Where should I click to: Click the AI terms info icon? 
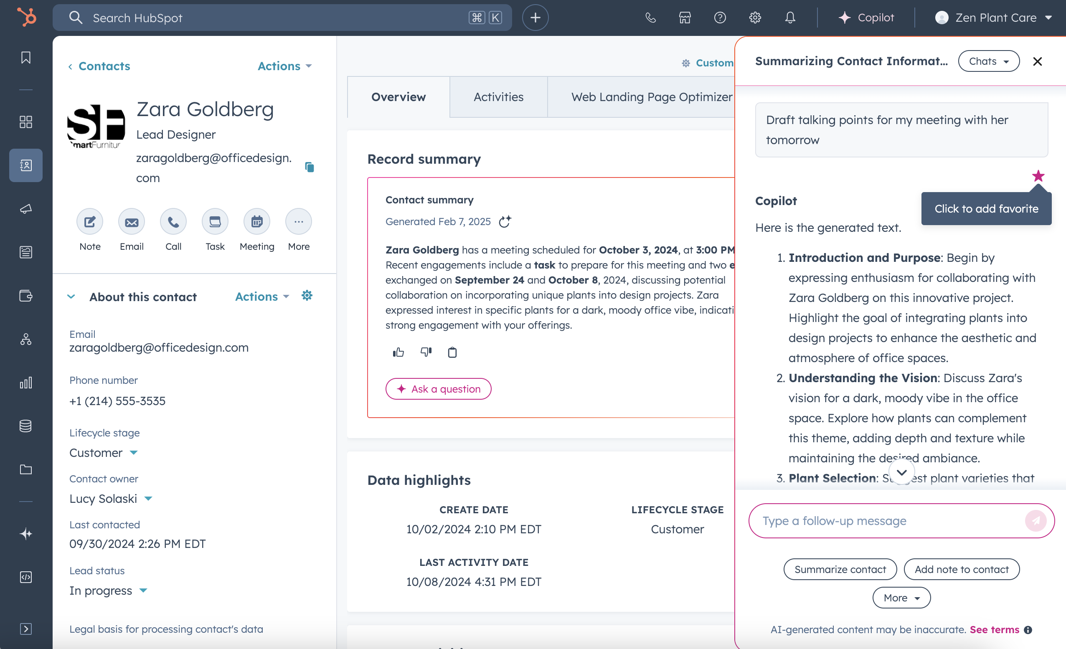[x=1028, y=630]
